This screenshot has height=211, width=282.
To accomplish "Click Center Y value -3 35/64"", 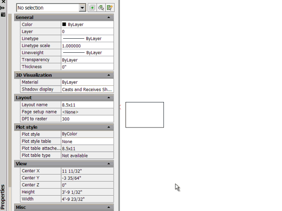I will coord(87,178).
